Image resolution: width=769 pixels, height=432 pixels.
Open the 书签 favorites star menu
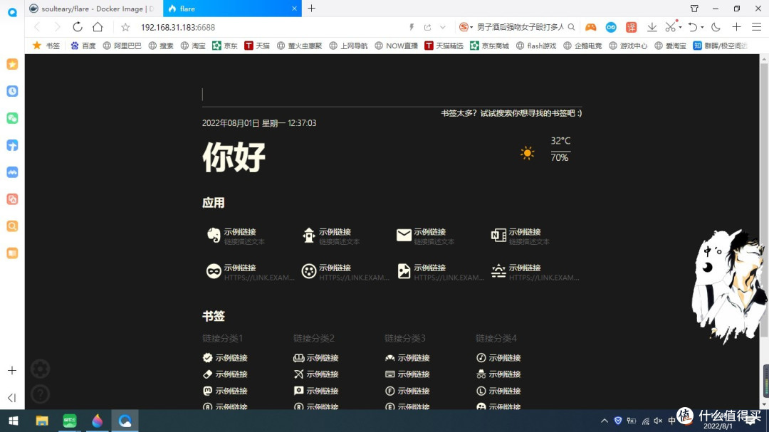[46, 46]
